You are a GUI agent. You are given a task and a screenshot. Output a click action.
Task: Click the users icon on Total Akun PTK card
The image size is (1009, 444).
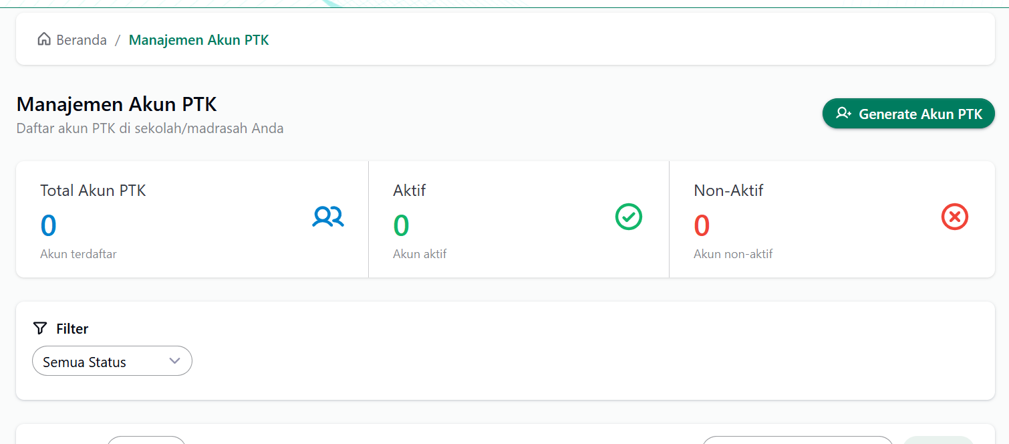(327, 217)
